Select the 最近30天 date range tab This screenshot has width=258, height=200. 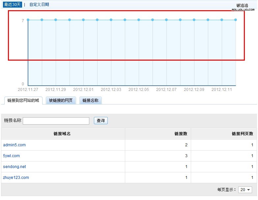pyautogui.click(x=13, y=5)
